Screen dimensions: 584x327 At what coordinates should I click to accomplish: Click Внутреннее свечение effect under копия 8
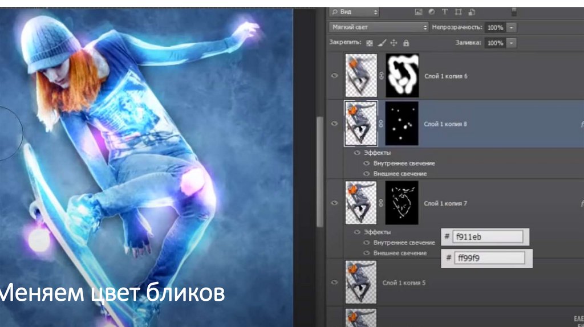[404, 163]
